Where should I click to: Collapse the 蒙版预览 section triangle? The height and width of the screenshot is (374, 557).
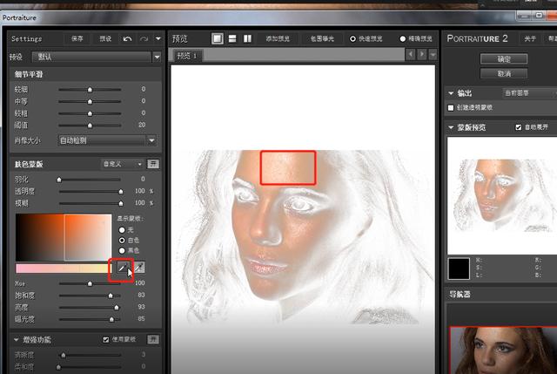(451, 127)
